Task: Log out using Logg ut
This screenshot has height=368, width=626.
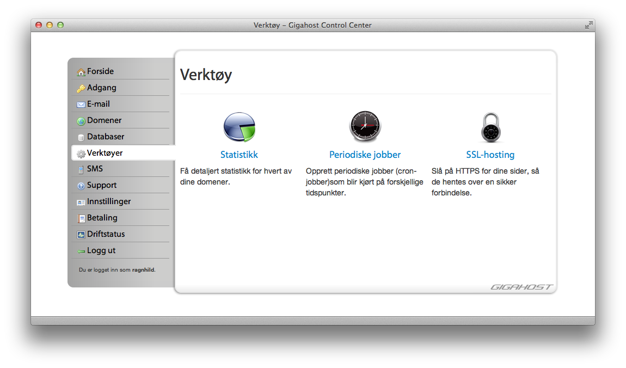Action: click(101, 250)
